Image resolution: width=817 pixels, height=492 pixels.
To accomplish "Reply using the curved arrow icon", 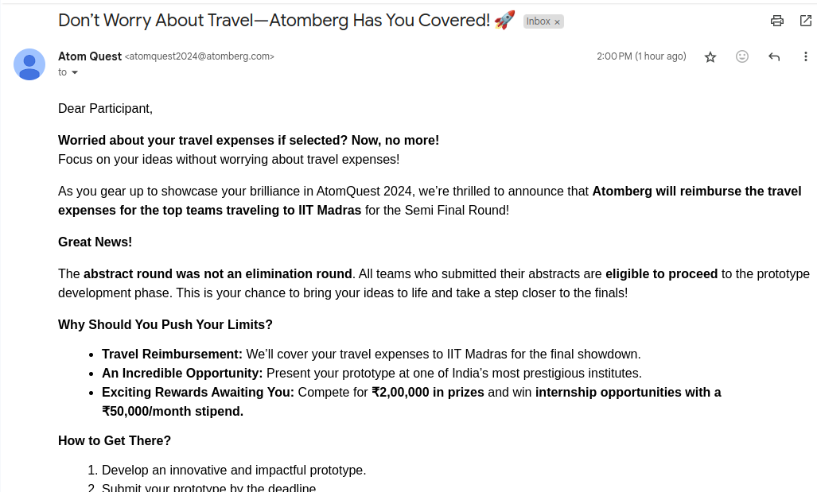I will (x=774, y=56).
